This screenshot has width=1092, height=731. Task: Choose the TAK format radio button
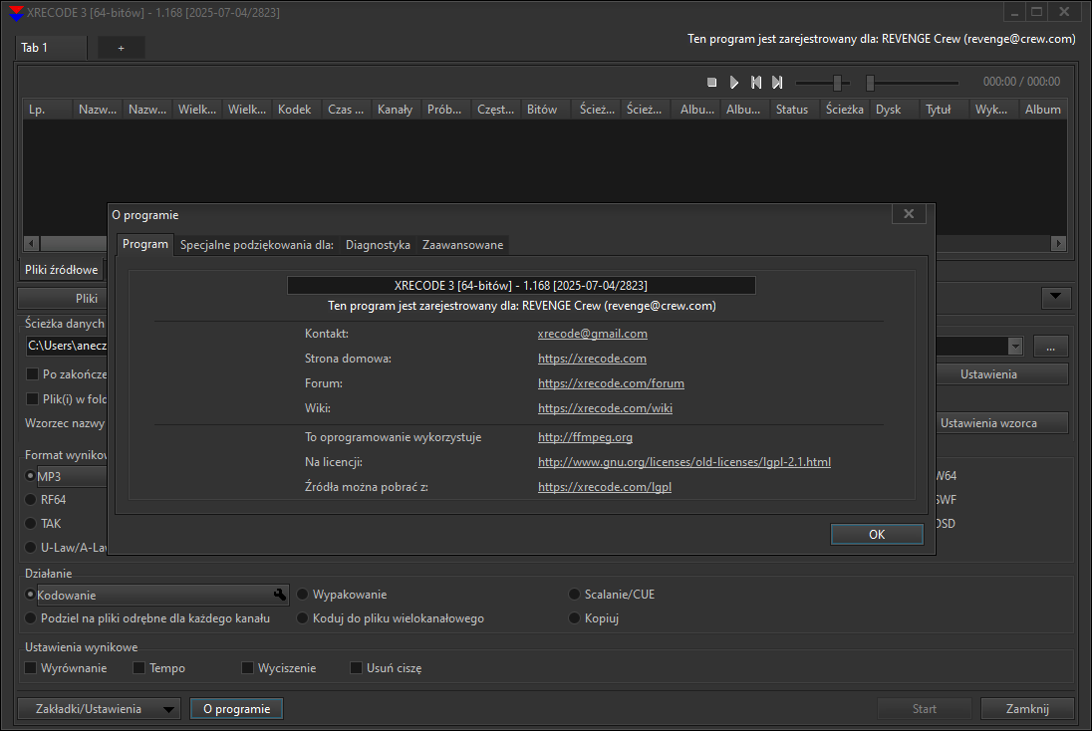pos(30,523)
